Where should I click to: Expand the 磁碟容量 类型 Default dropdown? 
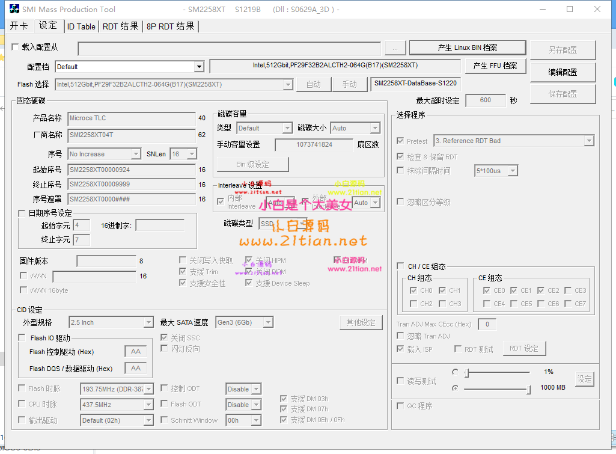(287, 128)
